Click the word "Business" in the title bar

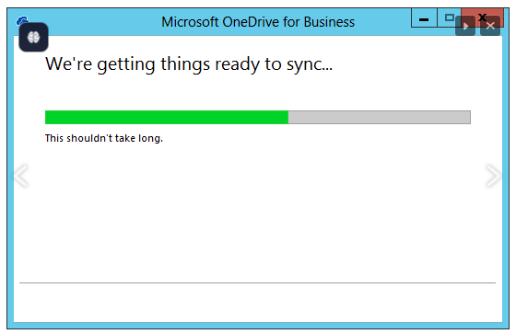330,22
